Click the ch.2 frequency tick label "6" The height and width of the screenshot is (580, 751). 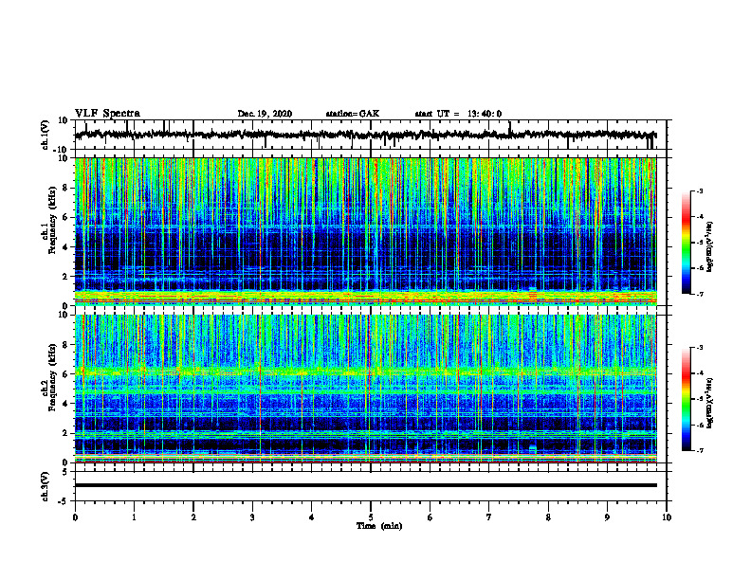(66, 374)
